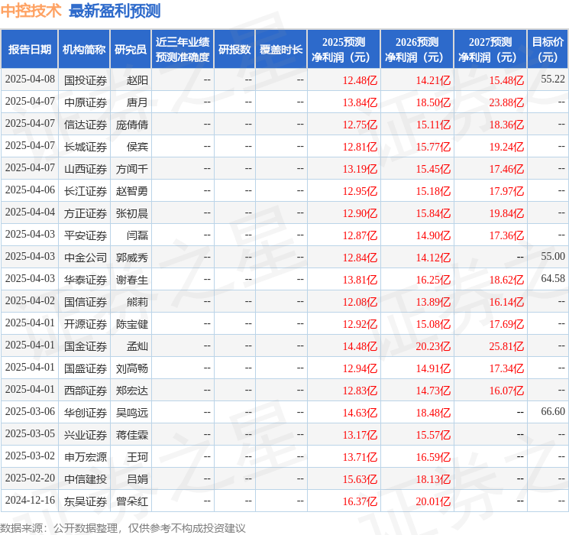Click analyst name 谢春生
The width and height of the screenshot is (569, 535).
click(x=132, y=280)
